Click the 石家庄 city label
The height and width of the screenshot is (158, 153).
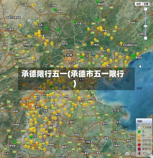click(x=37, y=107)
